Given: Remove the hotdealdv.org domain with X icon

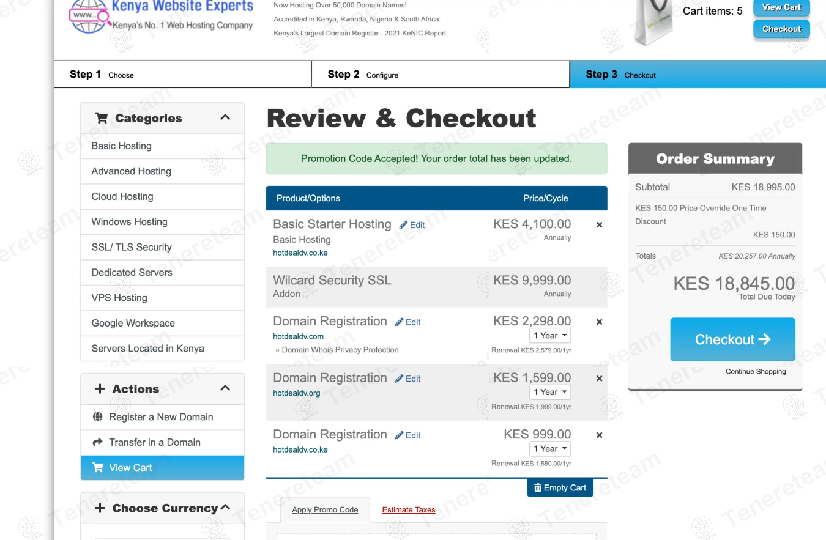Looking at the screenshot, I should (x=599, y=379).
